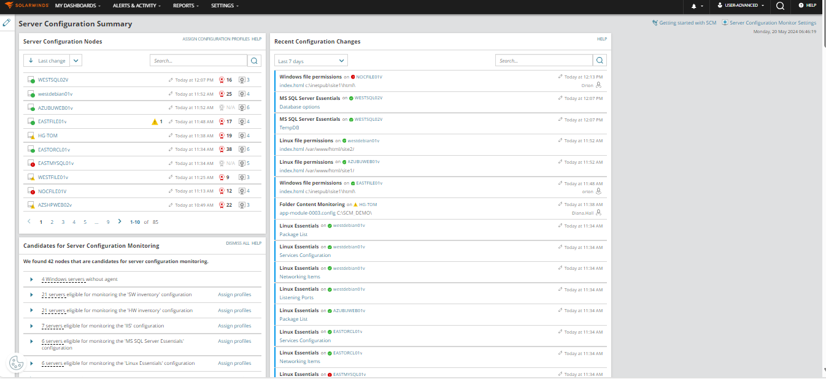Expand the 'Linux Essentials' candidates row
The height and width of the screenshot is (379, 826).
(x=31, y=363)
